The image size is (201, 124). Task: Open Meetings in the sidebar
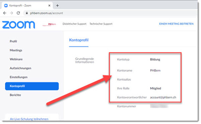coord(16,50)
